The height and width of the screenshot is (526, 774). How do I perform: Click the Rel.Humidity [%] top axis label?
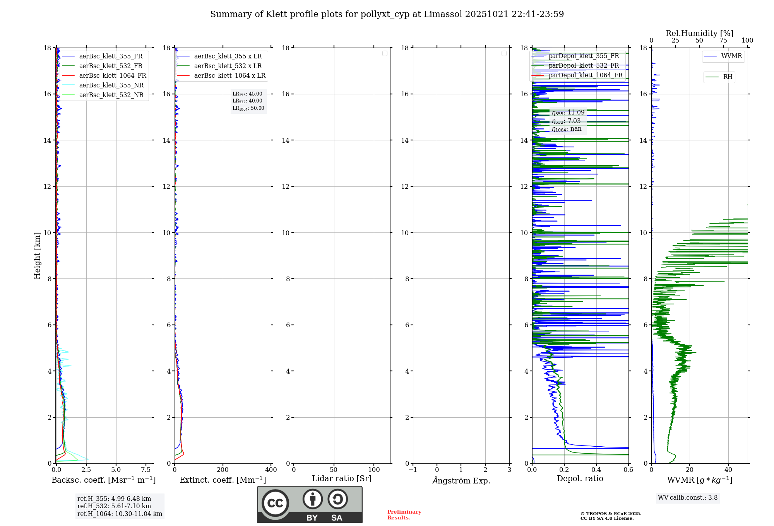point(699,33)
